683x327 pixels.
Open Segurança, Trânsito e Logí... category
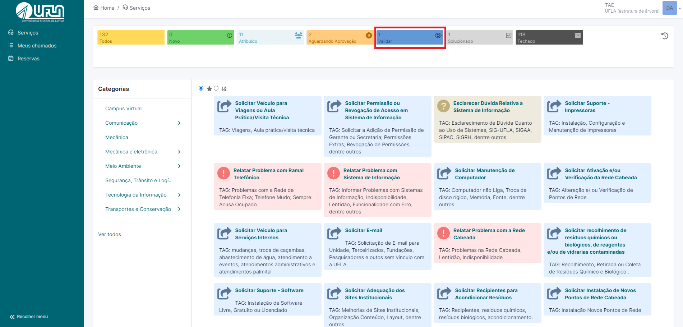point(139,180)
